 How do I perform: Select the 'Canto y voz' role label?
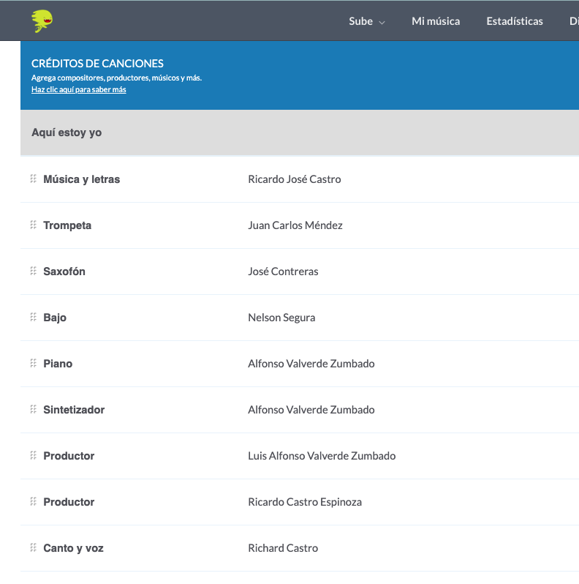73,548
